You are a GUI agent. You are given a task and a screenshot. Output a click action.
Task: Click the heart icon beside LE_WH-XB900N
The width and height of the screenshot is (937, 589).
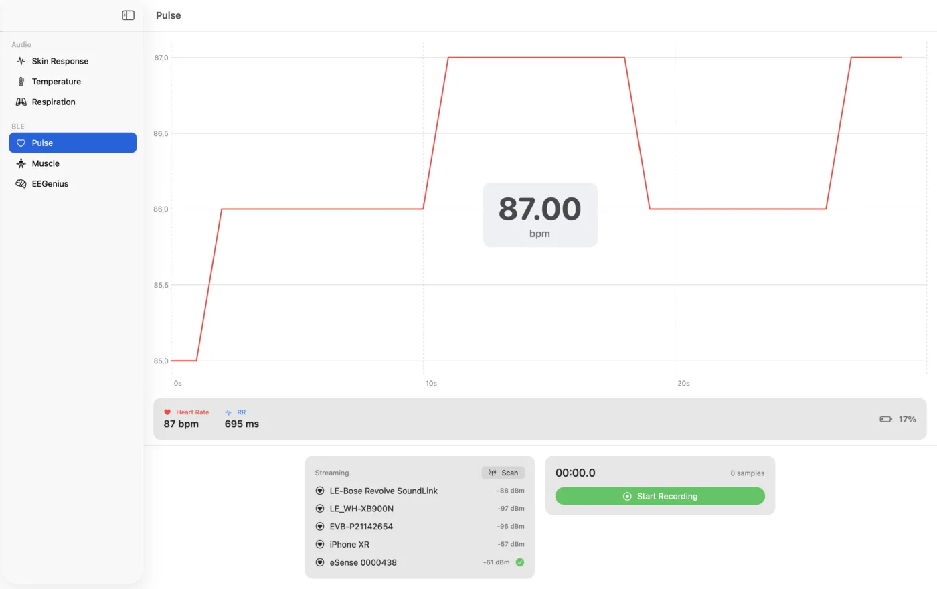pos(320,509)
